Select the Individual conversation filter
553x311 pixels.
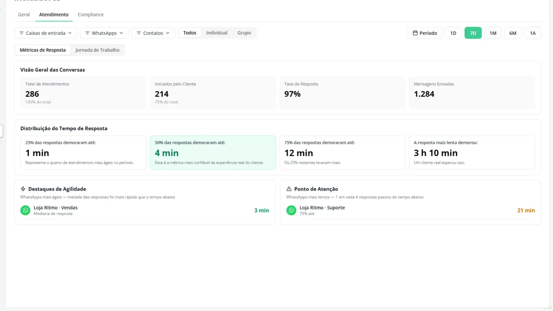click(217, 33)
